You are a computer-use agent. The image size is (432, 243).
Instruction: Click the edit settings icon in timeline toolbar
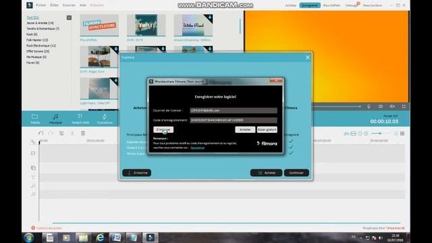pos(61,134)
